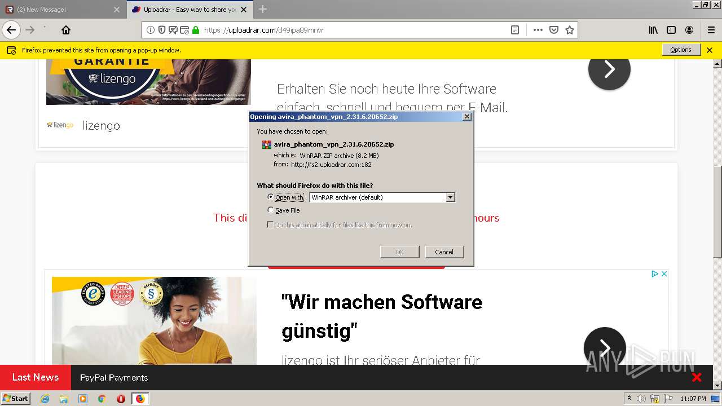Open the Firefox hamburger menu

pyautogui.click(x=711, y=30)
